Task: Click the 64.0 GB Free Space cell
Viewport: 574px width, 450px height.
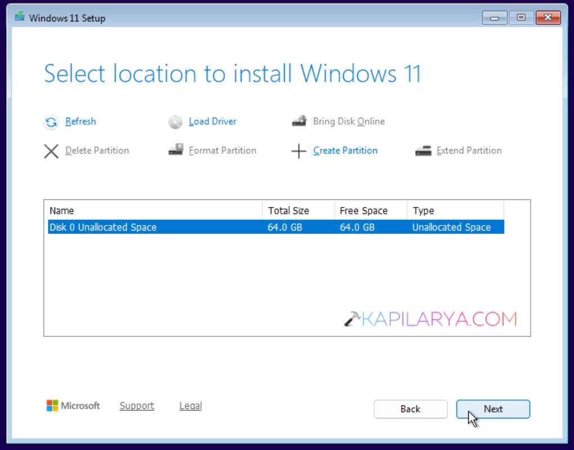Action: point(357,227)
